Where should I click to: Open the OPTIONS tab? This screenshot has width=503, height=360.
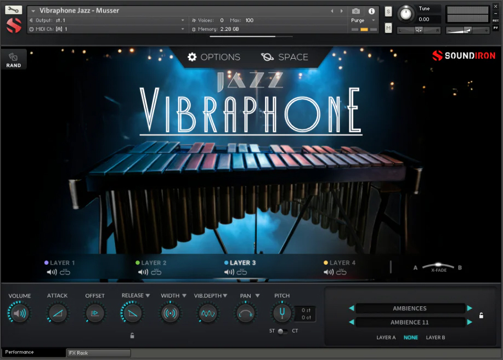click(214, 57)
